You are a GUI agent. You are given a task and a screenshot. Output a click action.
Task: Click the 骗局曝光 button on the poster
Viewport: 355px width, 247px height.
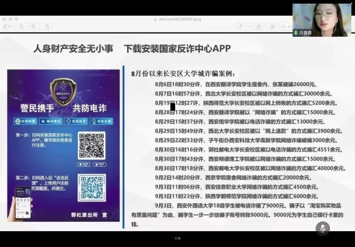(50, 121)
